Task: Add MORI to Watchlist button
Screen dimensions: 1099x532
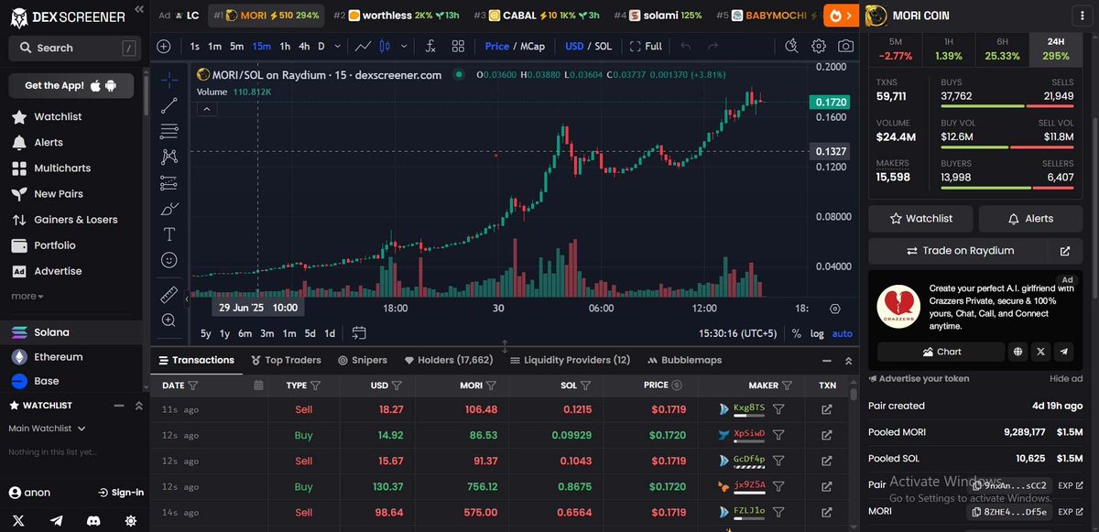Action: tap(920, 219)
